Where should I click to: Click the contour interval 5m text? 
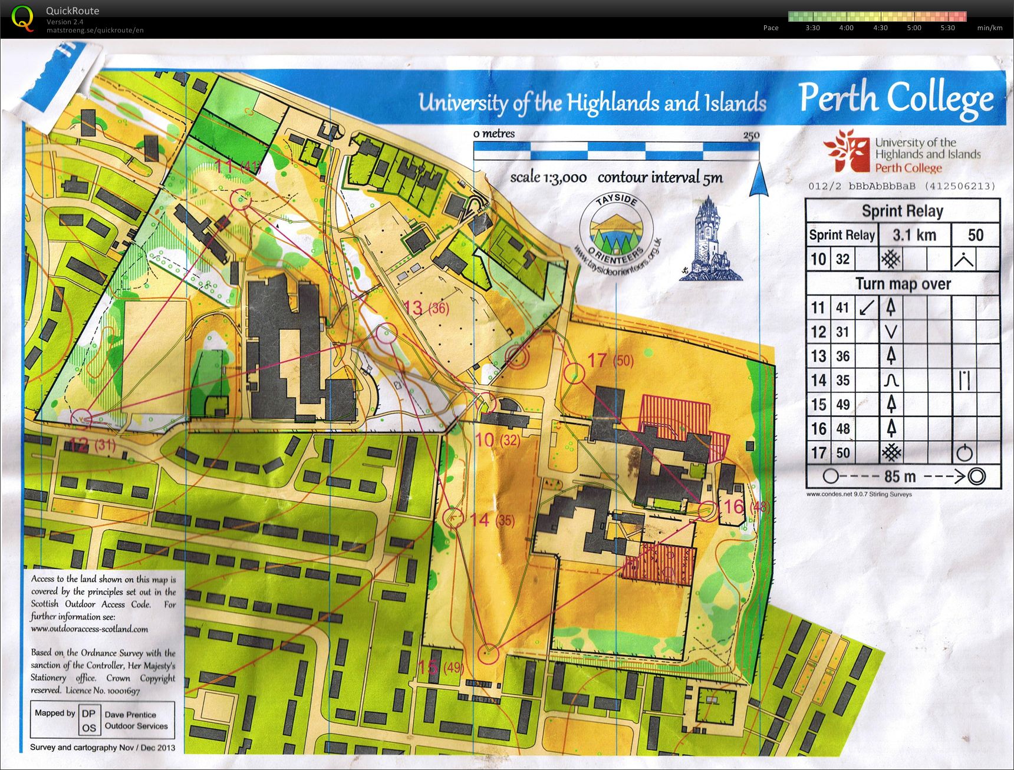pyautogui.click(x=660, y=178)
